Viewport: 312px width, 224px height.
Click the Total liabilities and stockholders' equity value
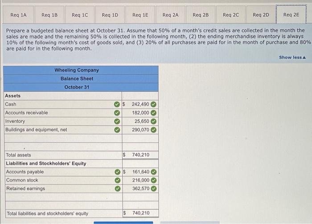pos(141,213)
